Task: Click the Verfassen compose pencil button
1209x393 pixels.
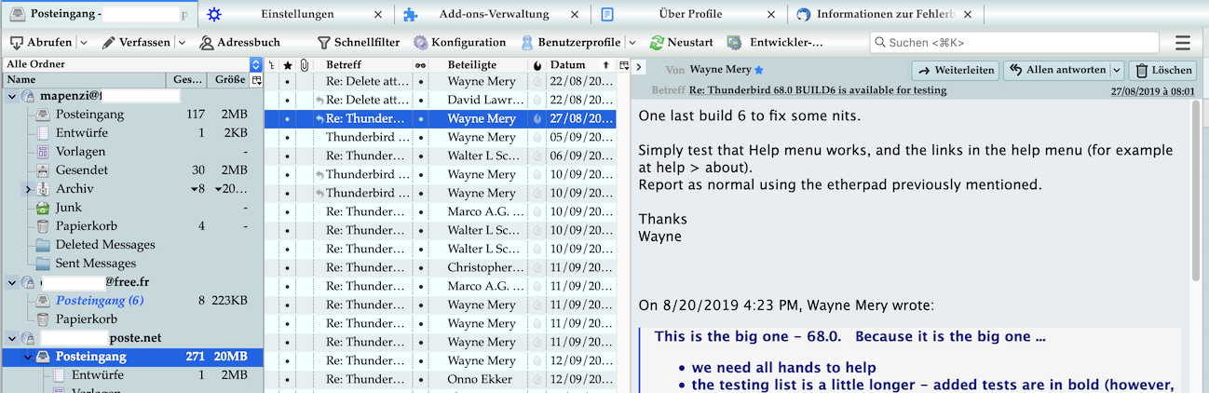Action: coord(136,43)
